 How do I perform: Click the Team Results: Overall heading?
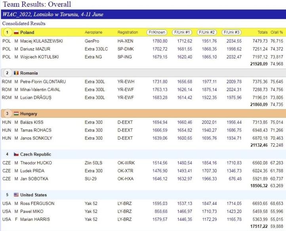click(37, 4)
